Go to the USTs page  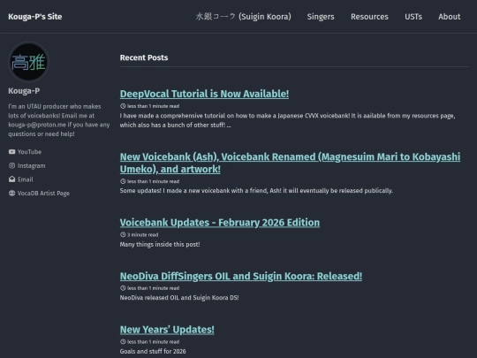[x=413, y=17]
